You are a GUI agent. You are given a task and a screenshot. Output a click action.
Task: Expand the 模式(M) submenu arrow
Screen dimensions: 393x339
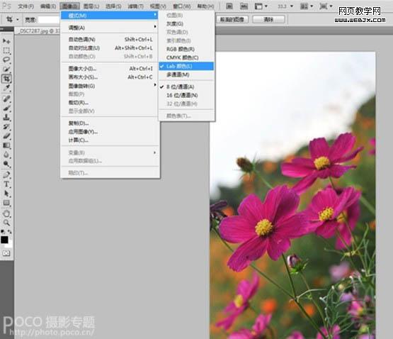(x=155, y=15)
